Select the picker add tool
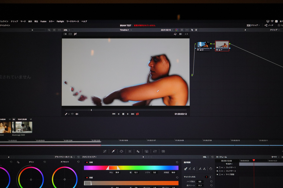The height and width of the screenshot is (188, 283). coord(194,169)
